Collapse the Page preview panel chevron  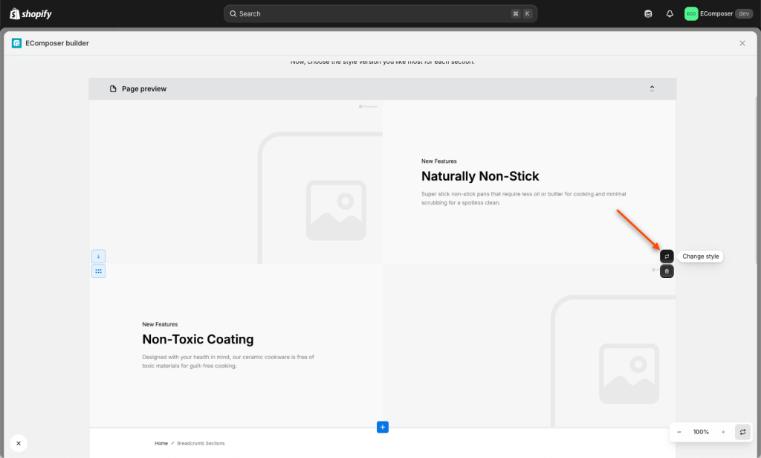tap(652, 89)
